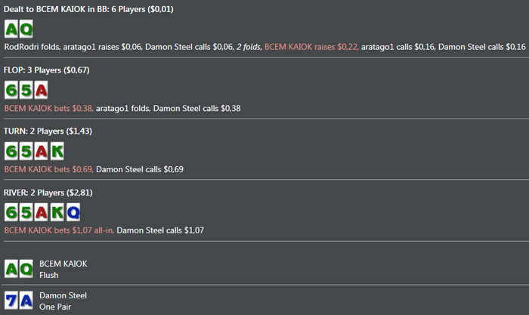Screen dimensions: 529x315
Task: Click the 7 card in Damon Steel's hand
Action: click(11, 301)
